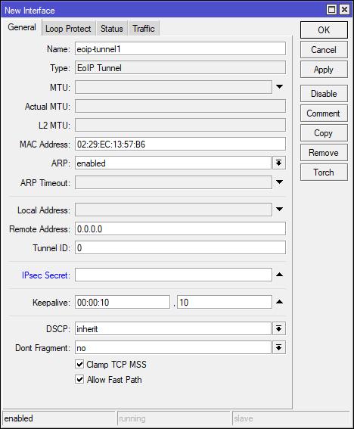354x429 pixels.
Task: Click the Disable button
Action: click(324, 94)
